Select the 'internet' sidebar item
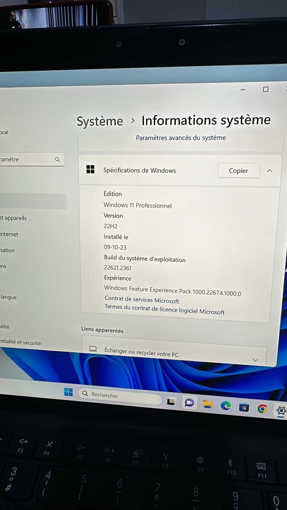 [x=9, y=234]
